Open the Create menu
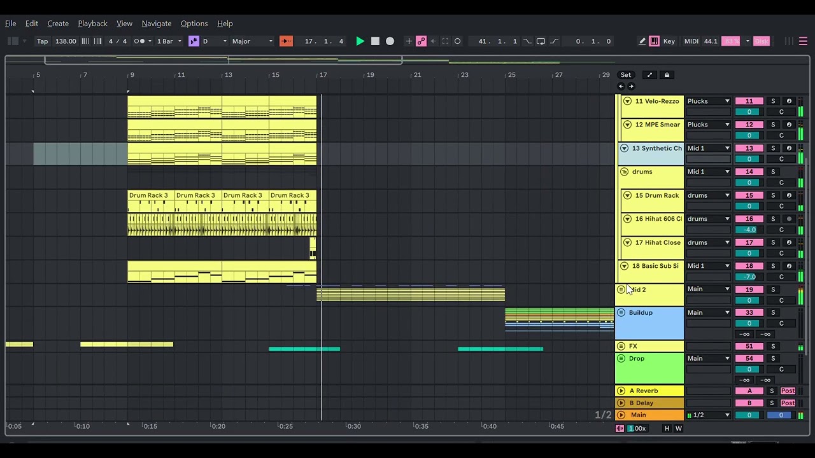 click(x=58, y=24)
